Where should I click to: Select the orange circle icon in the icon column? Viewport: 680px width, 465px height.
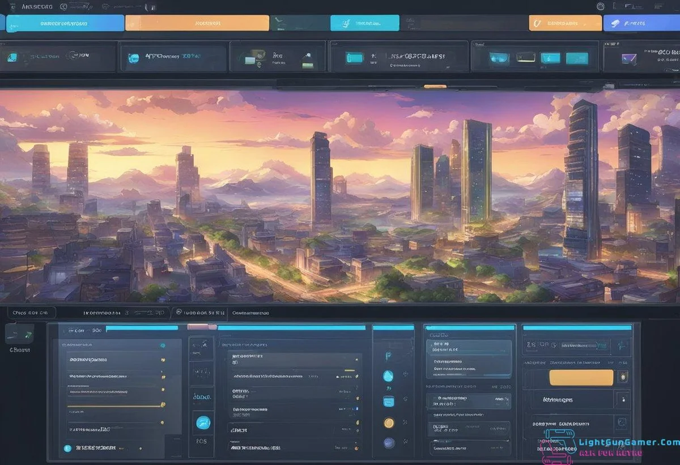[388, 423]
